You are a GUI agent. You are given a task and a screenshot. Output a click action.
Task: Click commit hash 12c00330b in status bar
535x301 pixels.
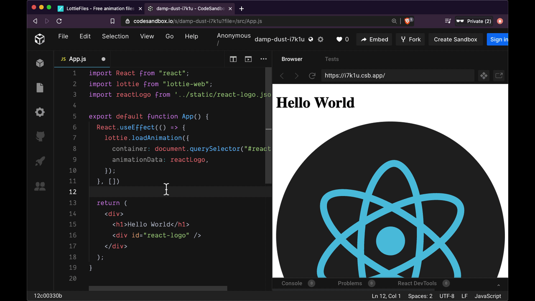pyautogui.click(x=48, y=296)
